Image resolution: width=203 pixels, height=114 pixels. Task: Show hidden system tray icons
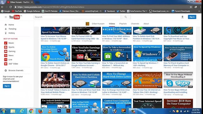click(x=170, y=111)
